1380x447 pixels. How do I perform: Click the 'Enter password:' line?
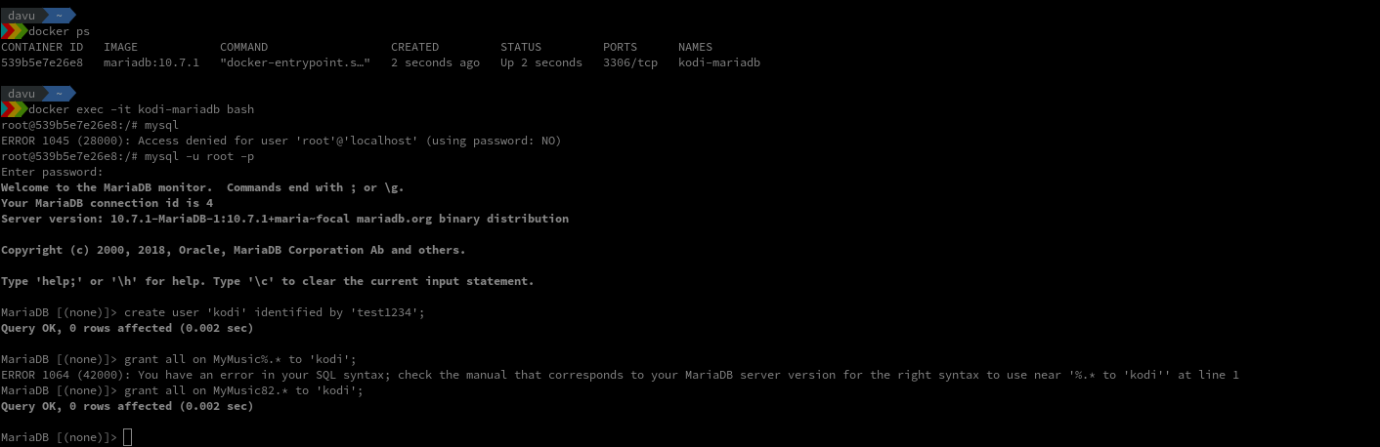(x=53, y=172)
